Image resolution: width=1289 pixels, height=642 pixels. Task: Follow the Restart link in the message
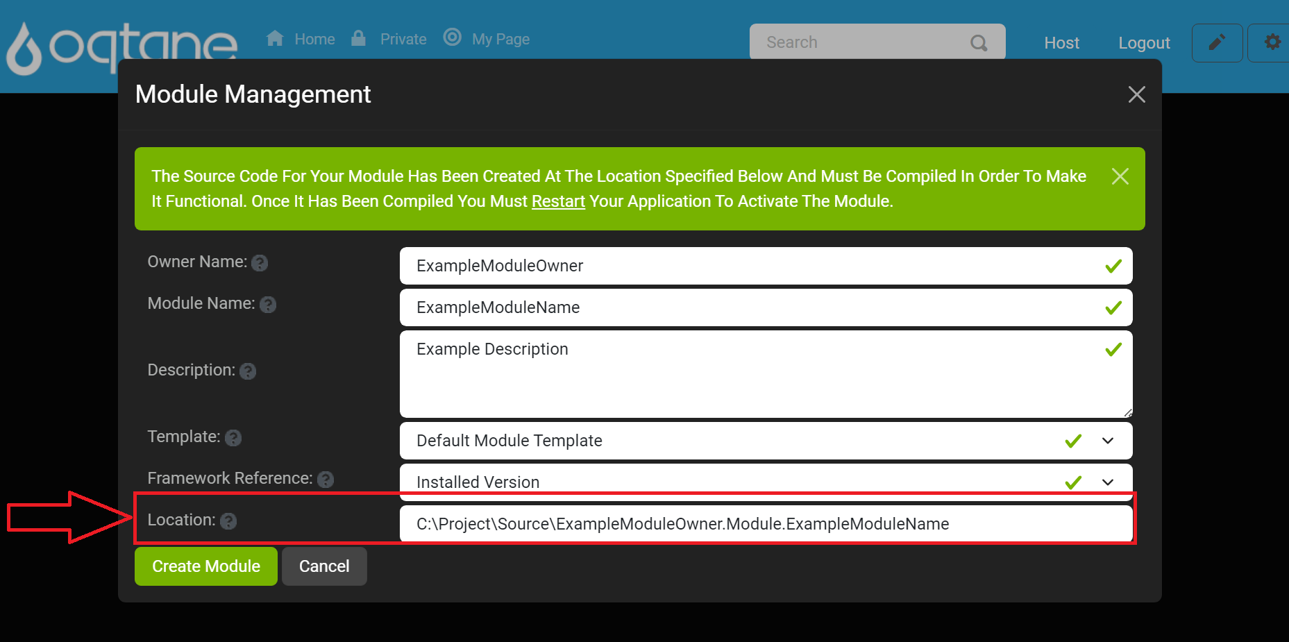(x=558, y=201)
